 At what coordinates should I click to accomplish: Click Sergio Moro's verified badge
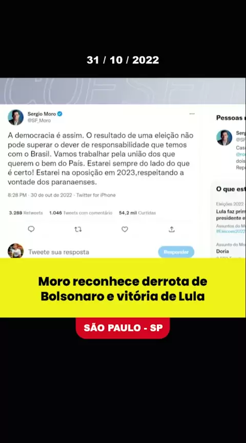(x=60, y=114)
